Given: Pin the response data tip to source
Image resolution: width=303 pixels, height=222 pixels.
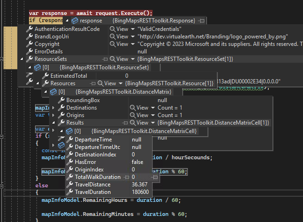Looking at the screenshot, I should (202, 21).
